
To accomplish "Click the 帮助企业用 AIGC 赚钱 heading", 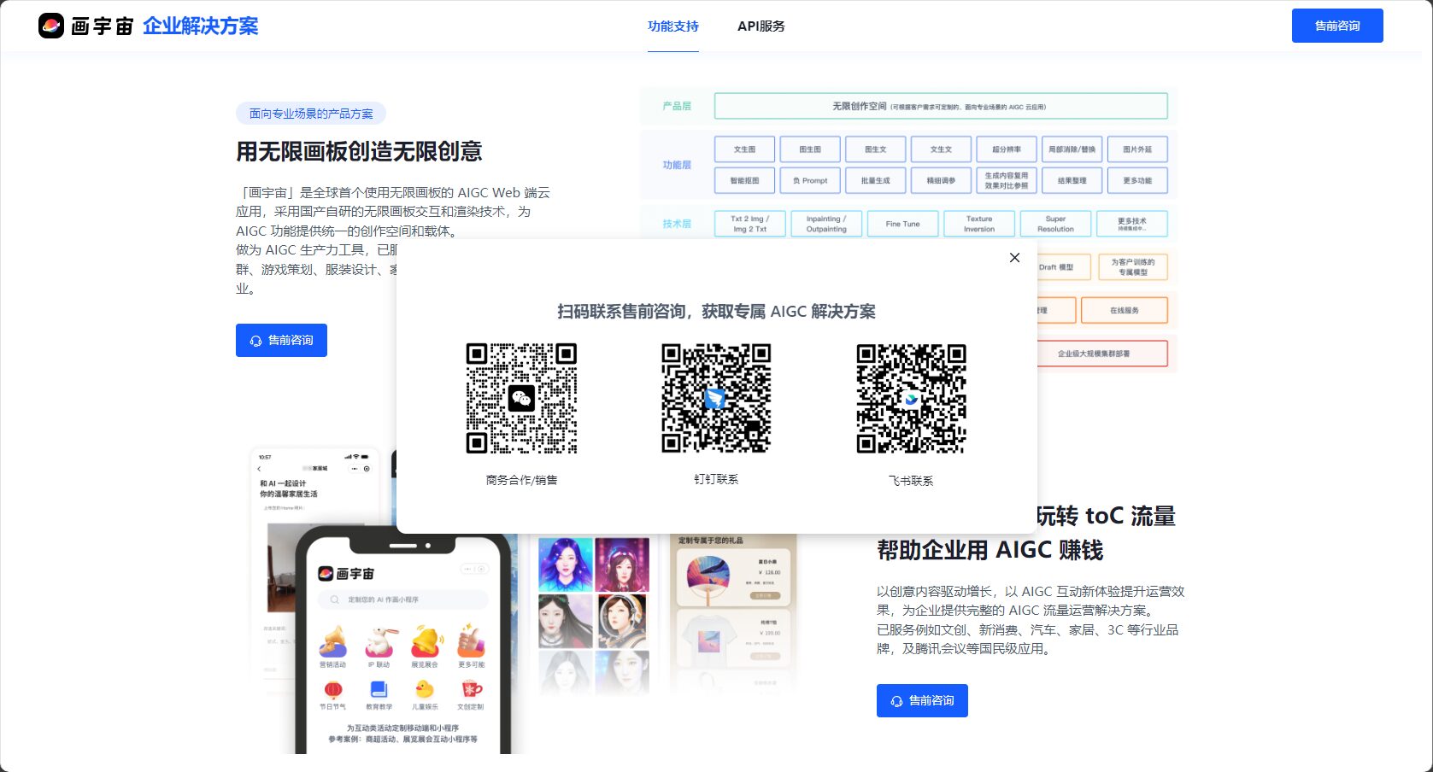I will click(990, 550).
